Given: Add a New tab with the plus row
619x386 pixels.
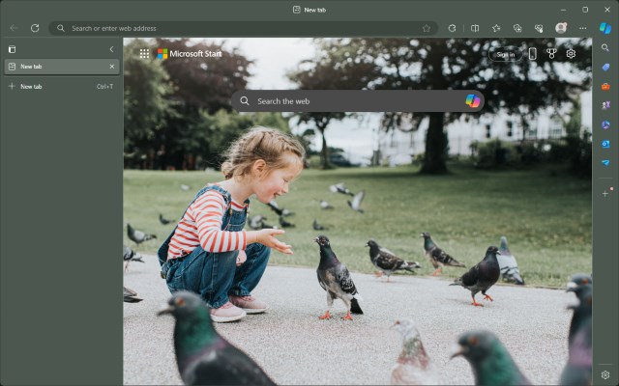Looking at the screenshot, I should pyautogui.click(x=62, y=86).
